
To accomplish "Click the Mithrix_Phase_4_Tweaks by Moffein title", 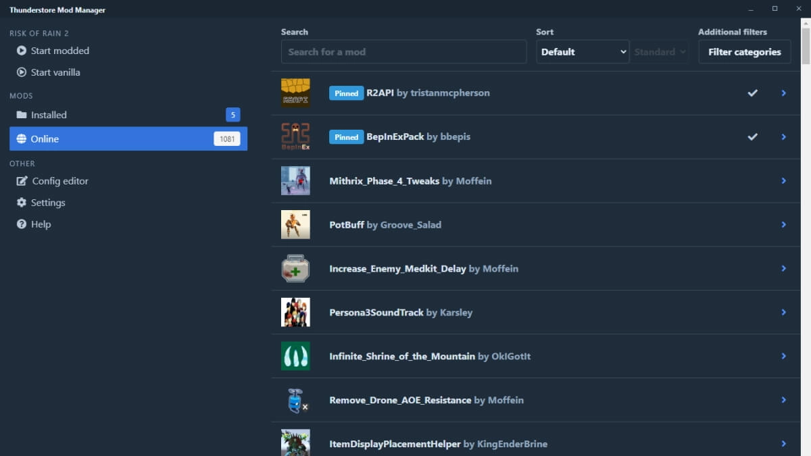I will [410, 181].
